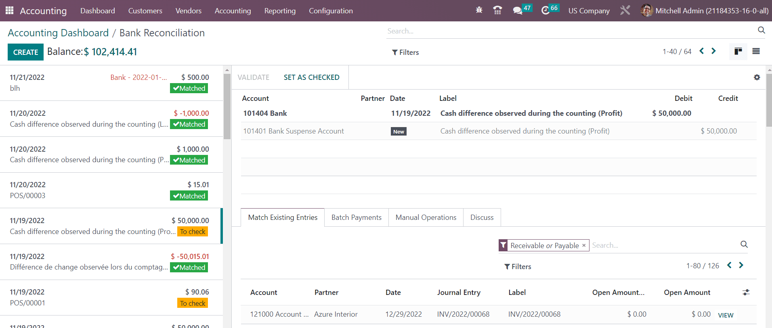Open optional columns adjust icon
The height and width of the screenshot is (328, 772).
(746, 292)
